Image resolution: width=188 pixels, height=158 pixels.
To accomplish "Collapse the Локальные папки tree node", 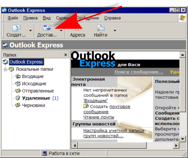I will (5, 69).
